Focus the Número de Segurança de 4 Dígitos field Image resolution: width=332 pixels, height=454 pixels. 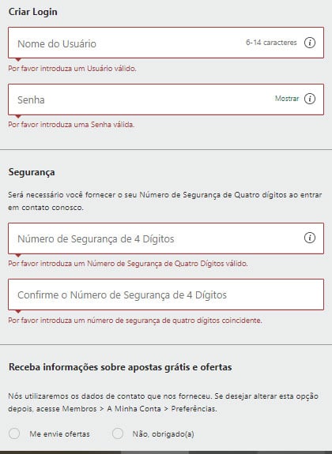coord(166,238)
